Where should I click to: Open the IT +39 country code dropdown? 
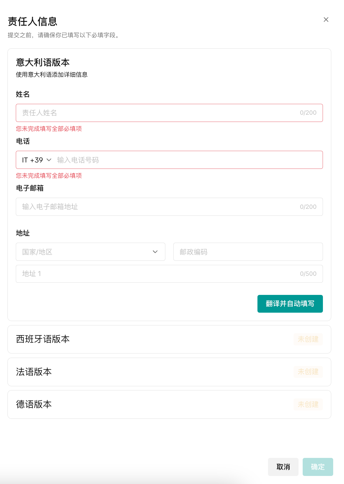pyautogui.click(x=36, y=160)
